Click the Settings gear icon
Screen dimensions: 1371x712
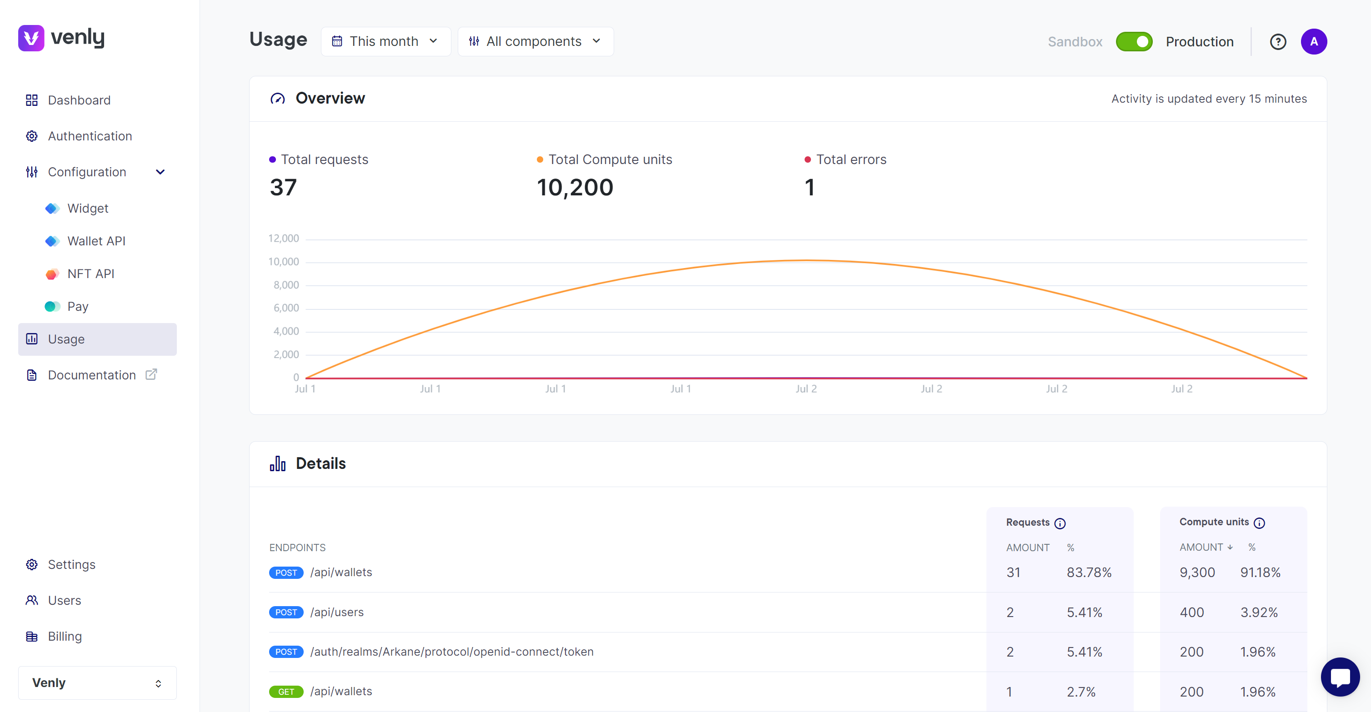tap(32, 565)
